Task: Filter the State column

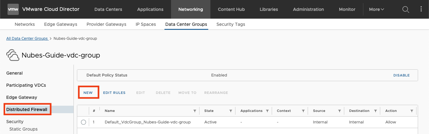Action: [x=231, y=111]
